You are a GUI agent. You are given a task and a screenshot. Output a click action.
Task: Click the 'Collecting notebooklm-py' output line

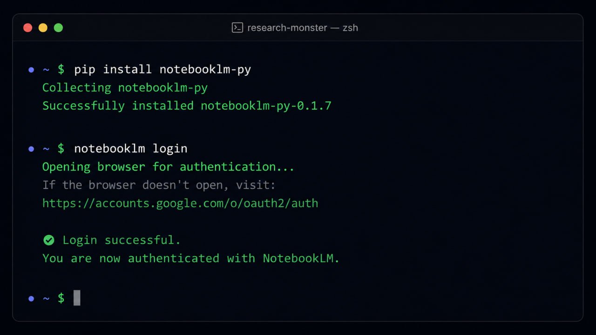(125, 87)
